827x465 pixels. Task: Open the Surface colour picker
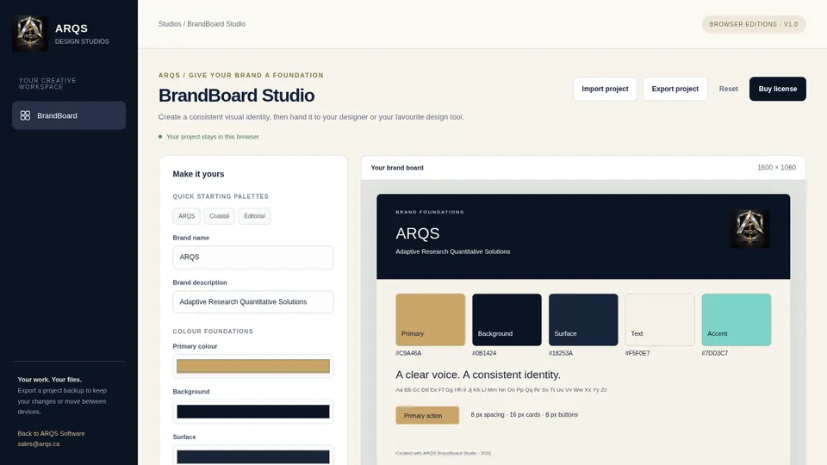pos(253,456)
